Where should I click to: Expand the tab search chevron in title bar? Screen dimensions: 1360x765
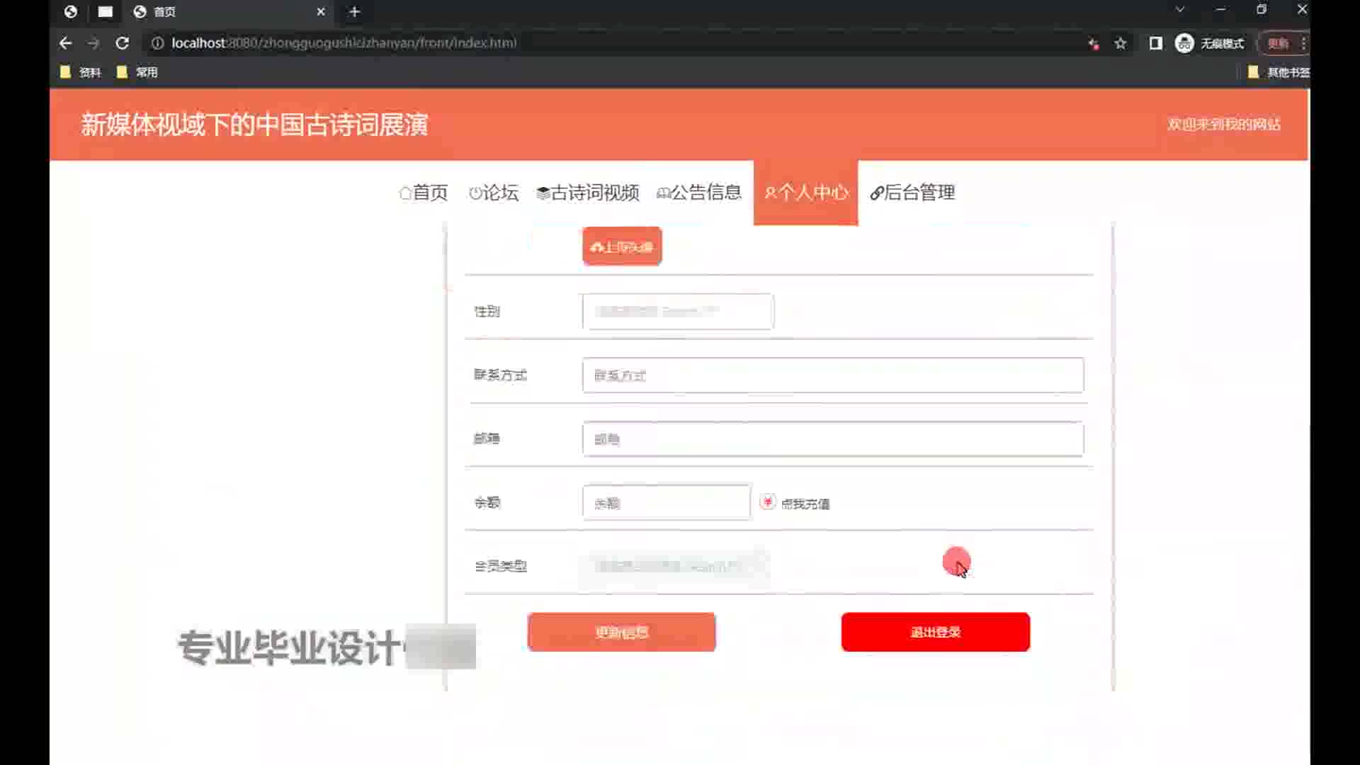[x=1179, y=10]
